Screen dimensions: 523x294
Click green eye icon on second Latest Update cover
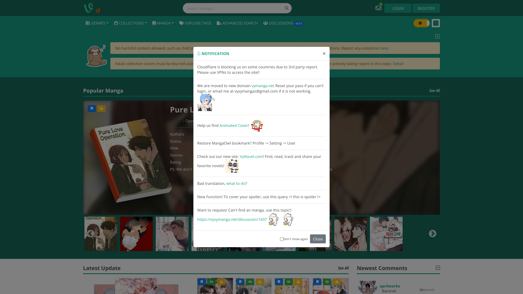[250, 282]
